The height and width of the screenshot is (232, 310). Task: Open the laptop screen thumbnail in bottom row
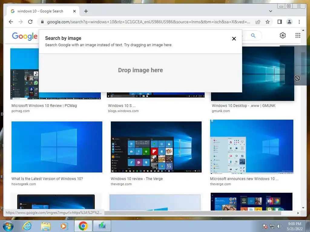click(x=56, y=202)
